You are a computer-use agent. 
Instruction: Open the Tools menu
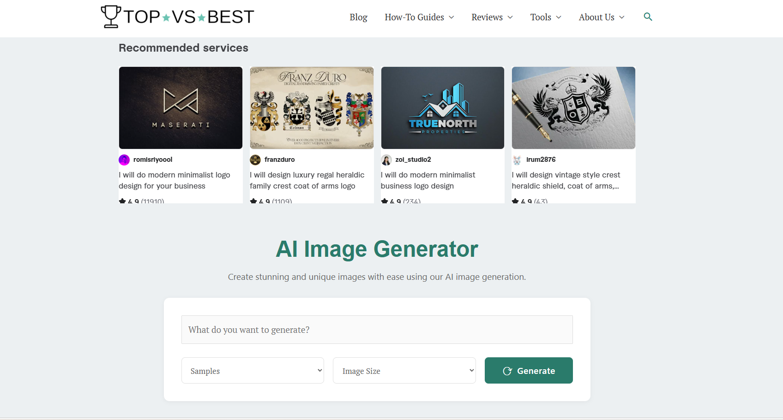[541, 17]
